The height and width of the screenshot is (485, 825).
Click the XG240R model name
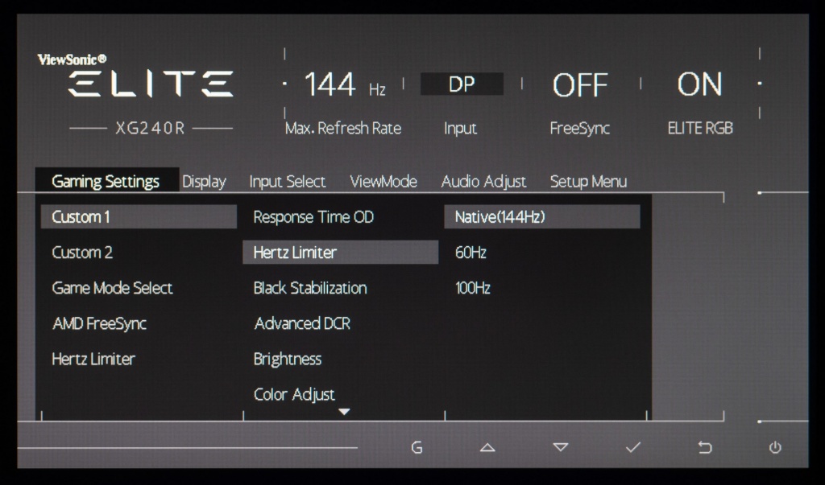tap(151, 128)
